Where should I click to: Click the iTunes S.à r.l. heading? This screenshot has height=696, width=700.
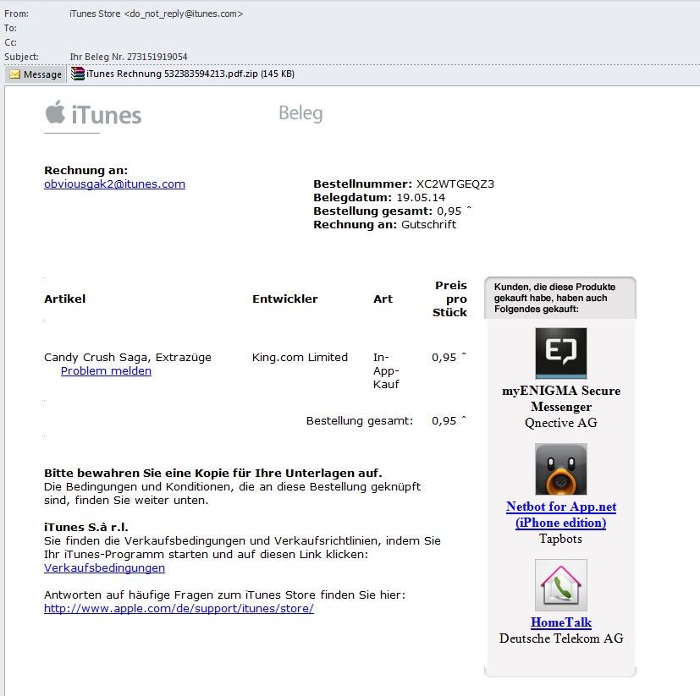click(x=86, y=528)
